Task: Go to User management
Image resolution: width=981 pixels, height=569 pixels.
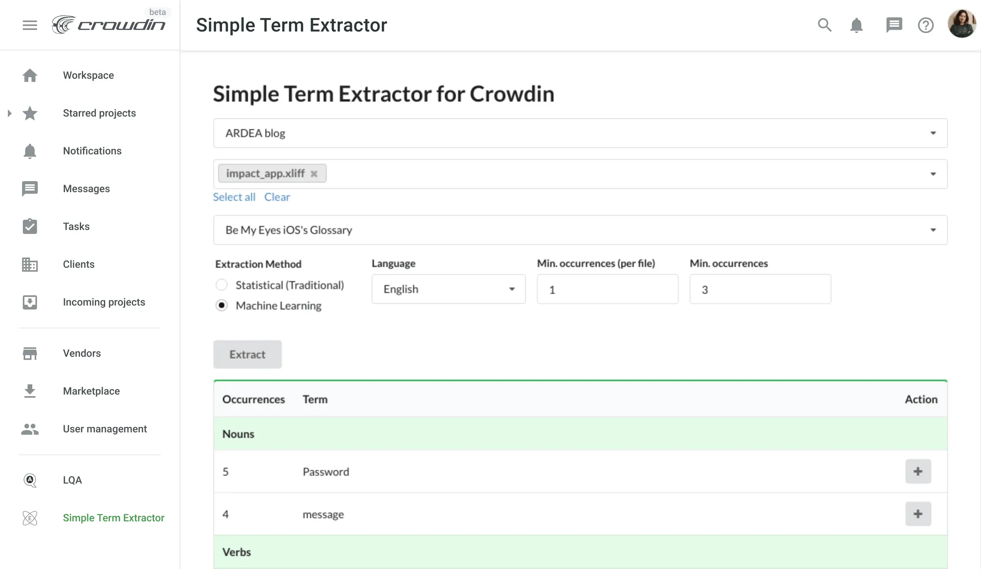Action: (x=104, y=429)
